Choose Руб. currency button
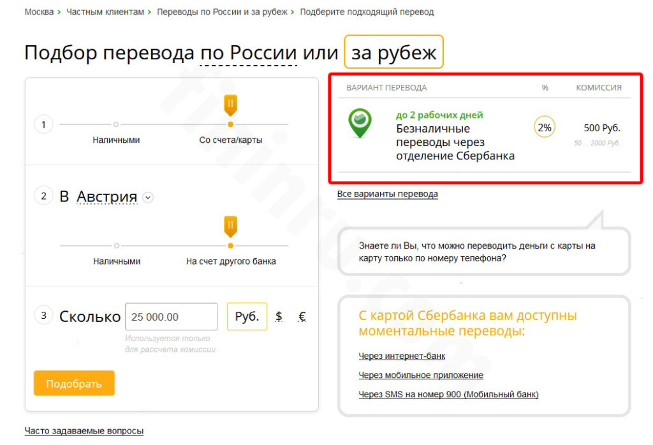 pyautogui.click(x=247, y=316)
